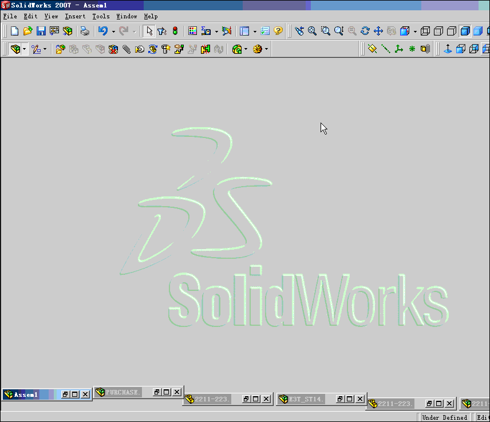Click the Insert Components assembly icon

15,49
